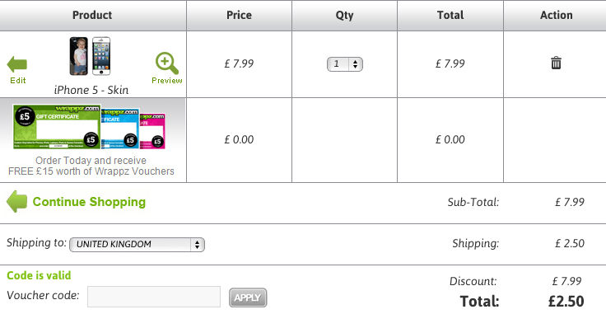
Task: Click the Edit text label under arrow
Action: 18,81
